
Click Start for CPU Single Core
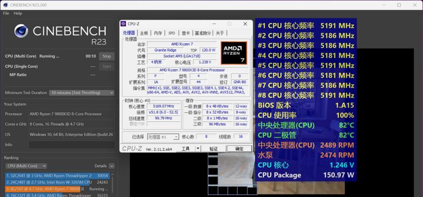(x=107, y=66)
